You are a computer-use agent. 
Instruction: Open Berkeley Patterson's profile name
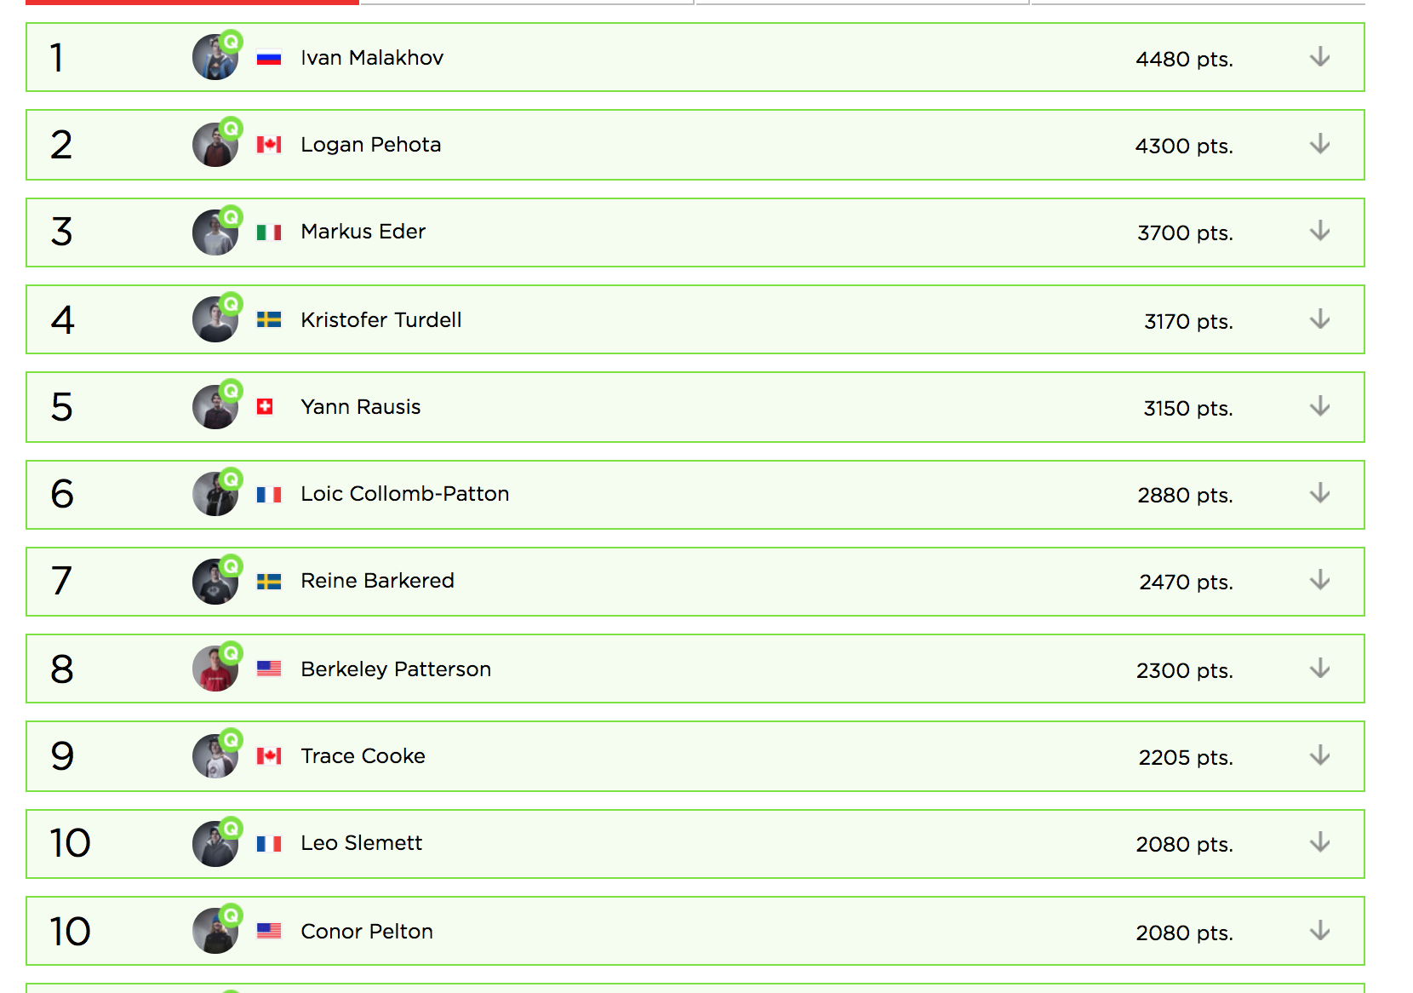[x=396, y=669]
